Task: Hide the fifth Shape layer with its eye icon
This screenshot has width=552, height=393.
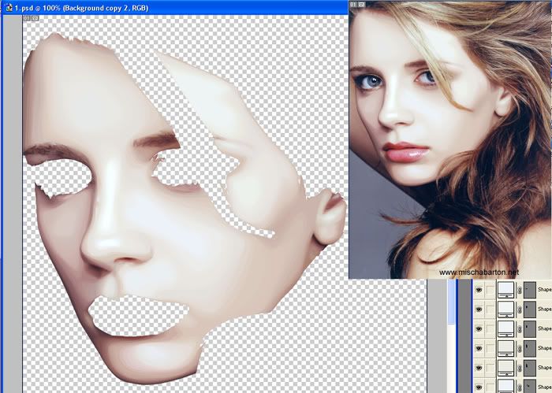Action: pos(479,368)
